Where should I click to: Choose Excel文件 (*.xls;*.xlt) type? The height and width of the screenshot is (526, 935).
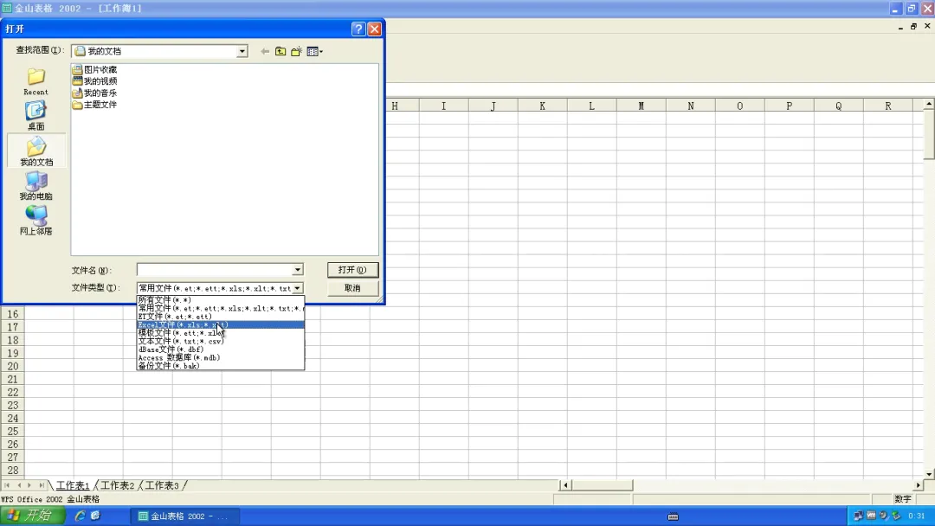[x=221, y=324]
